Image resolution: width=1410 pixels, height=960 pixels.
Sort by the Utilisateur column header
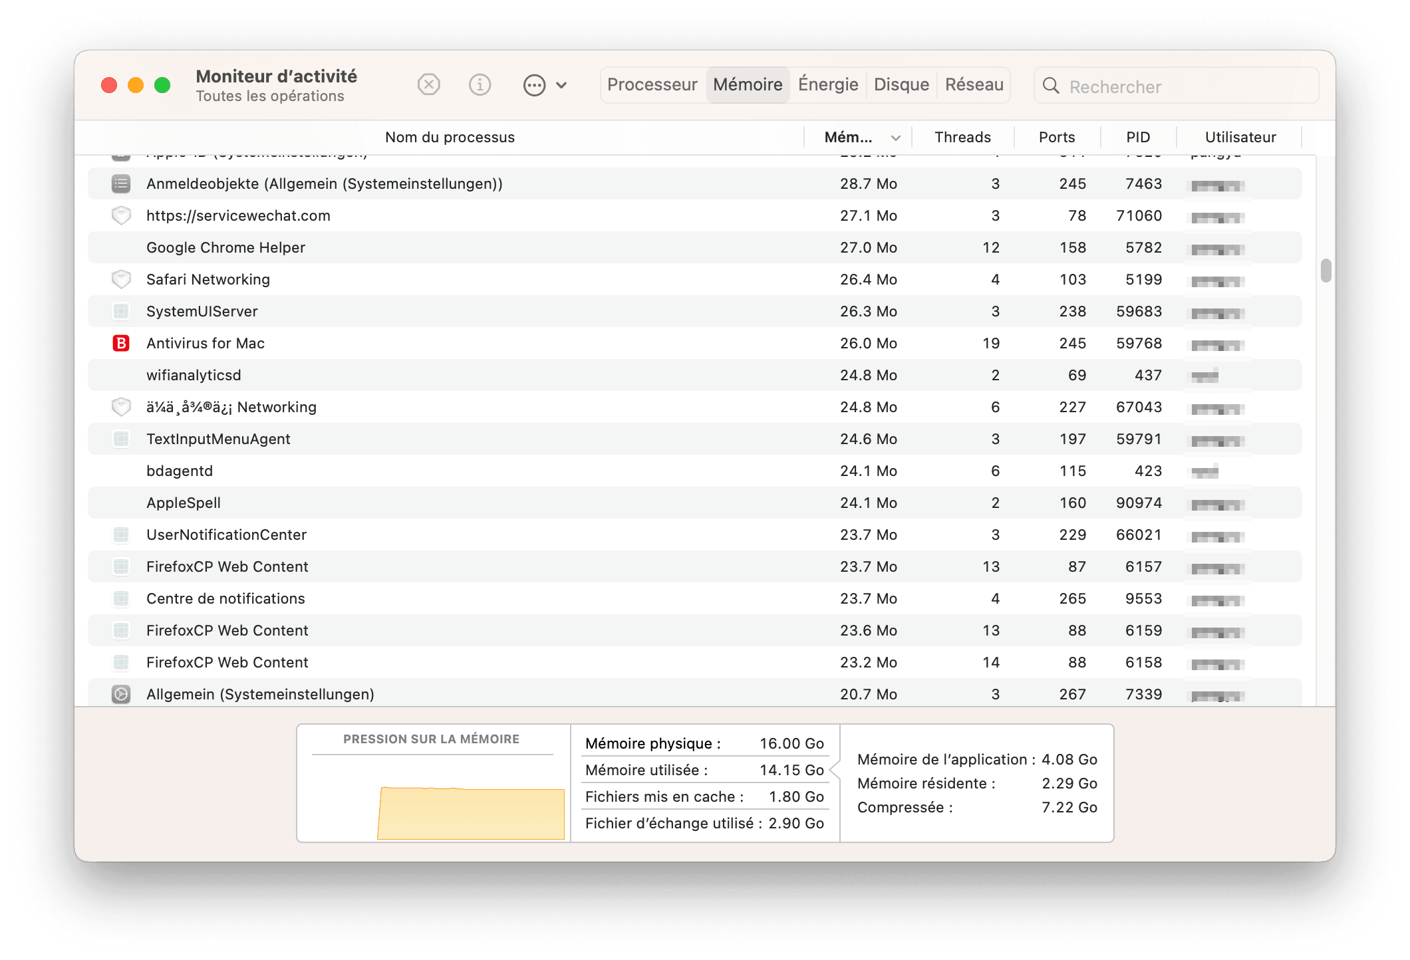point(1240,137)
